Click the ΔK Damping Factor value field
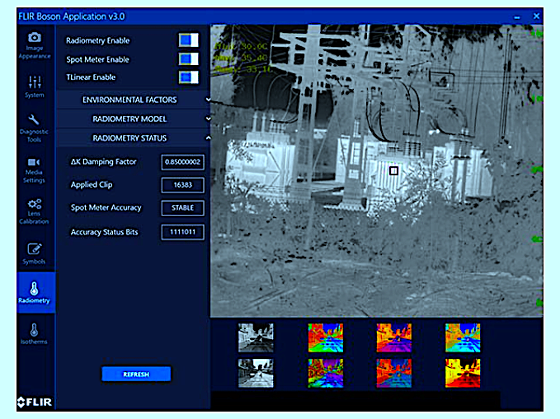560x419 pixels. [182, 162]
